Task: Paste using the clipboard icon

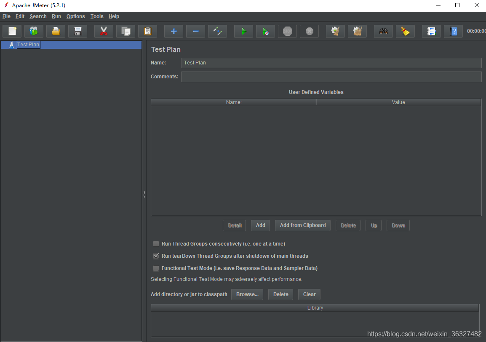Action: (147, 31)
